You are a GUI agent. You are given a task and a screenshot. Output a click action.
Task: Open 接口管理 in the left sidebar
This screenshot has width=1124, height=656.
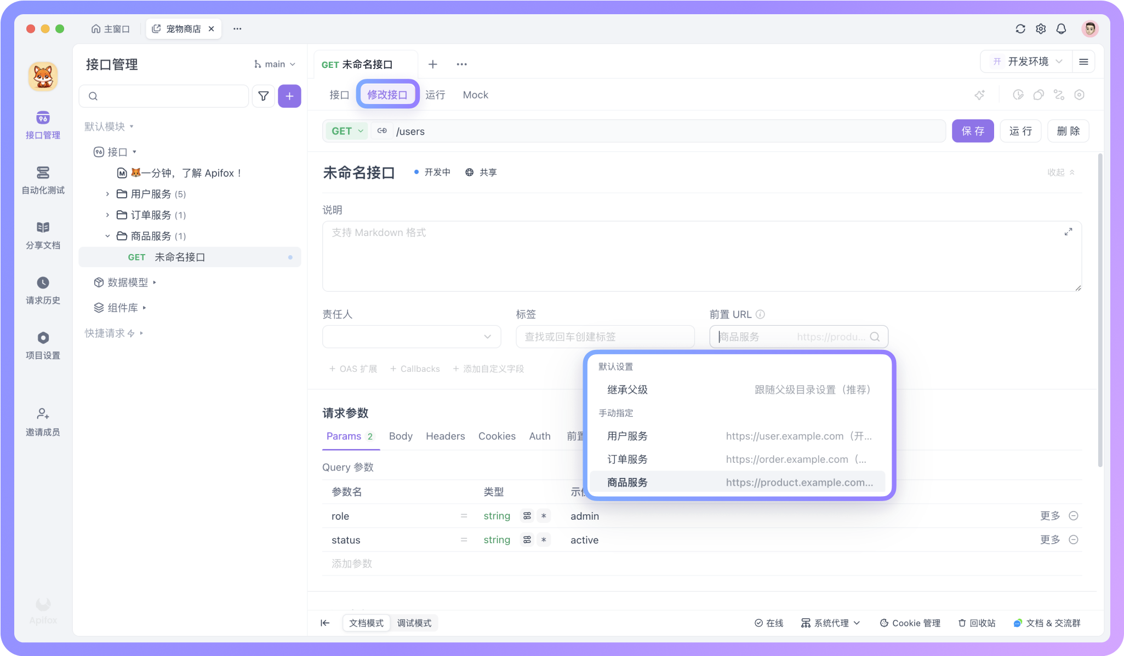pos(43,125)
